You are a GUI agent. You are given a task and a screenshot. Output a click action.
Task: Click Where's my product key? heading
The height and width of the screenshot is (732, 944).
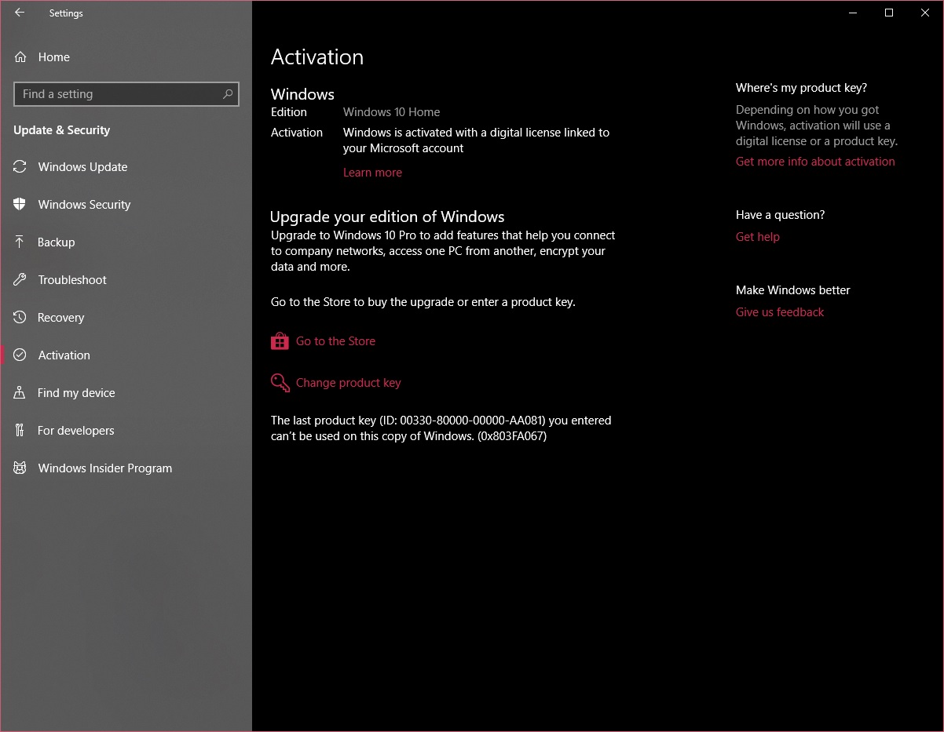coord(801,88)
